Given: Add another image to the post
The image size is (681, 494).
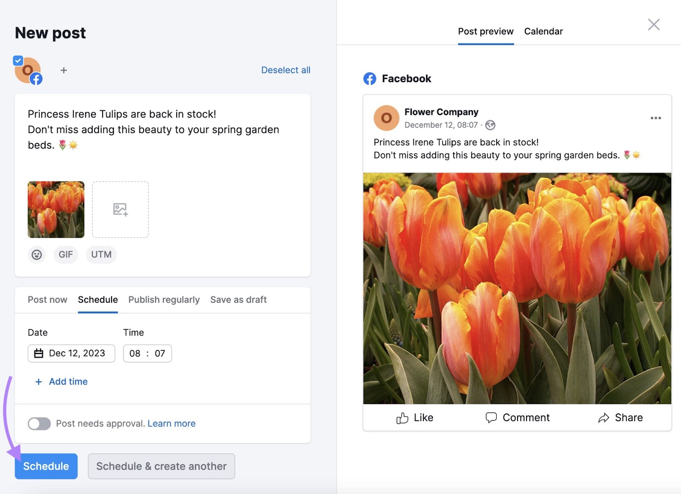Looking at the screenshot, I should tap(120, 210).
